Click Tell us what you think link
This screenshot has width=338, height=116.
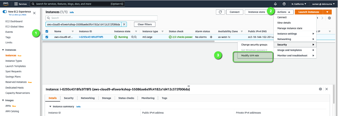pyautogui.click(x=18, y=15)
